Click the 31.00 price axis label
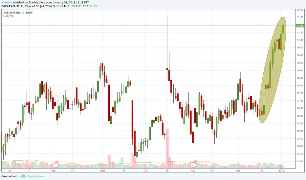 [x=300, y=40]
